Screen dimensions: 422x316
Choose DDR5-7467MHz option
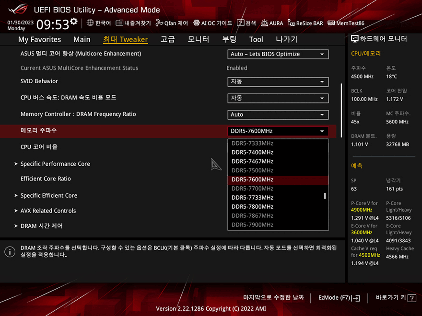[278, 161]
